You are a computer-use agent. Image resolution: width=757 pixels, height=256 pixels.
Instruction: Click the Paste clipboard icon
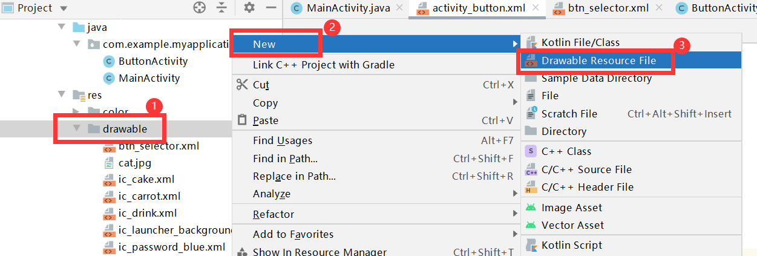pos(242,120)
